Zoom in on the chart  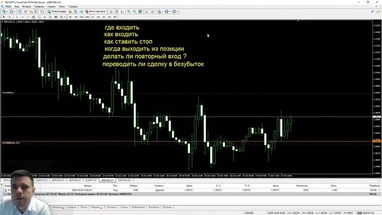coord(129,11)
